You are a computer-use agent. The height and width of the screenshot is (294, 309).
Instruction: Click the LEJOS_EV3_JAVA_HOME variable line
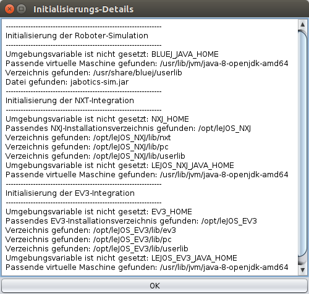point(121,258)
